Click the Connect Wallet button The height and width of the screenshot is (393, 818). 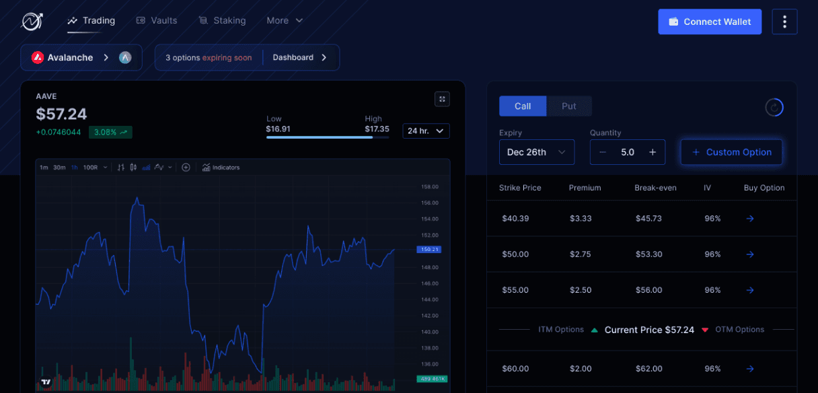710,22
